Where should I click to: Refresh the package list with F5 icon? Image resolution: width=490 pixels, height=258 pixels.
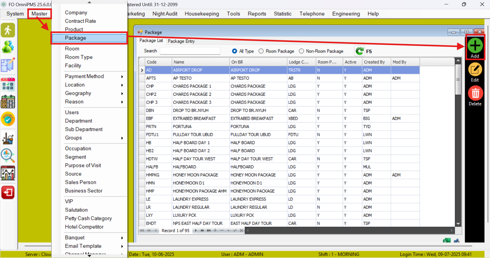coord(359,51)
